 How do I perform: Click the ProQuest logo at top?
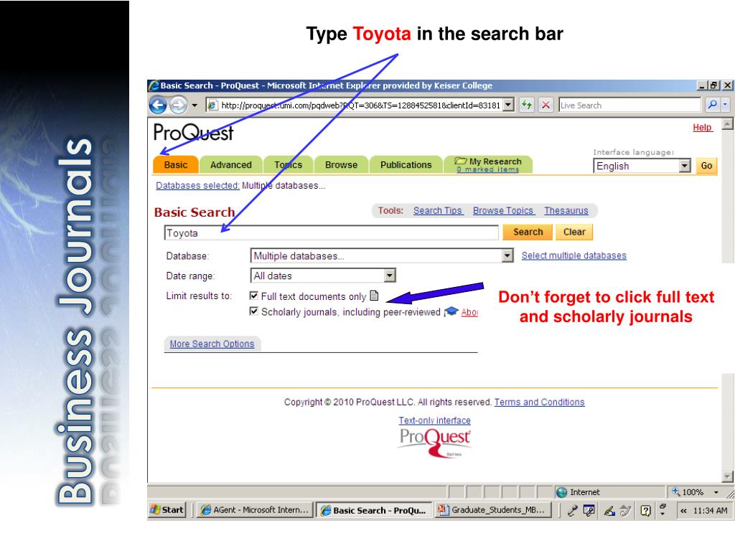[193, 133]
